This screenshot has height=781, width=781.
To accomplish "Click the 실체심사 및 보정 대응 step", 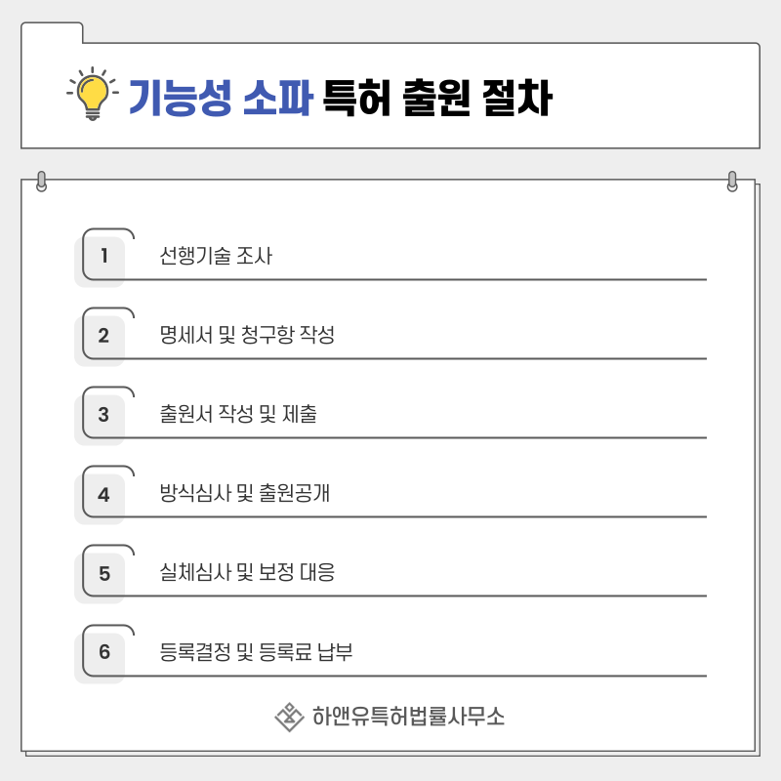I will [247, 573].
